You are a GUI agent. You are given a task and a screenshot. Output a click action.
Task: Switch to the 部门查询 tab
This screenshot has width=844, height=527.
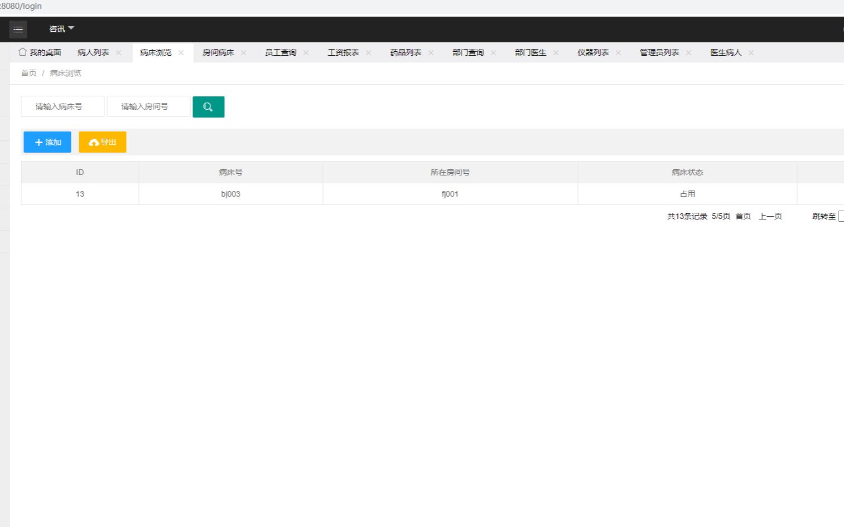(468, 52)
